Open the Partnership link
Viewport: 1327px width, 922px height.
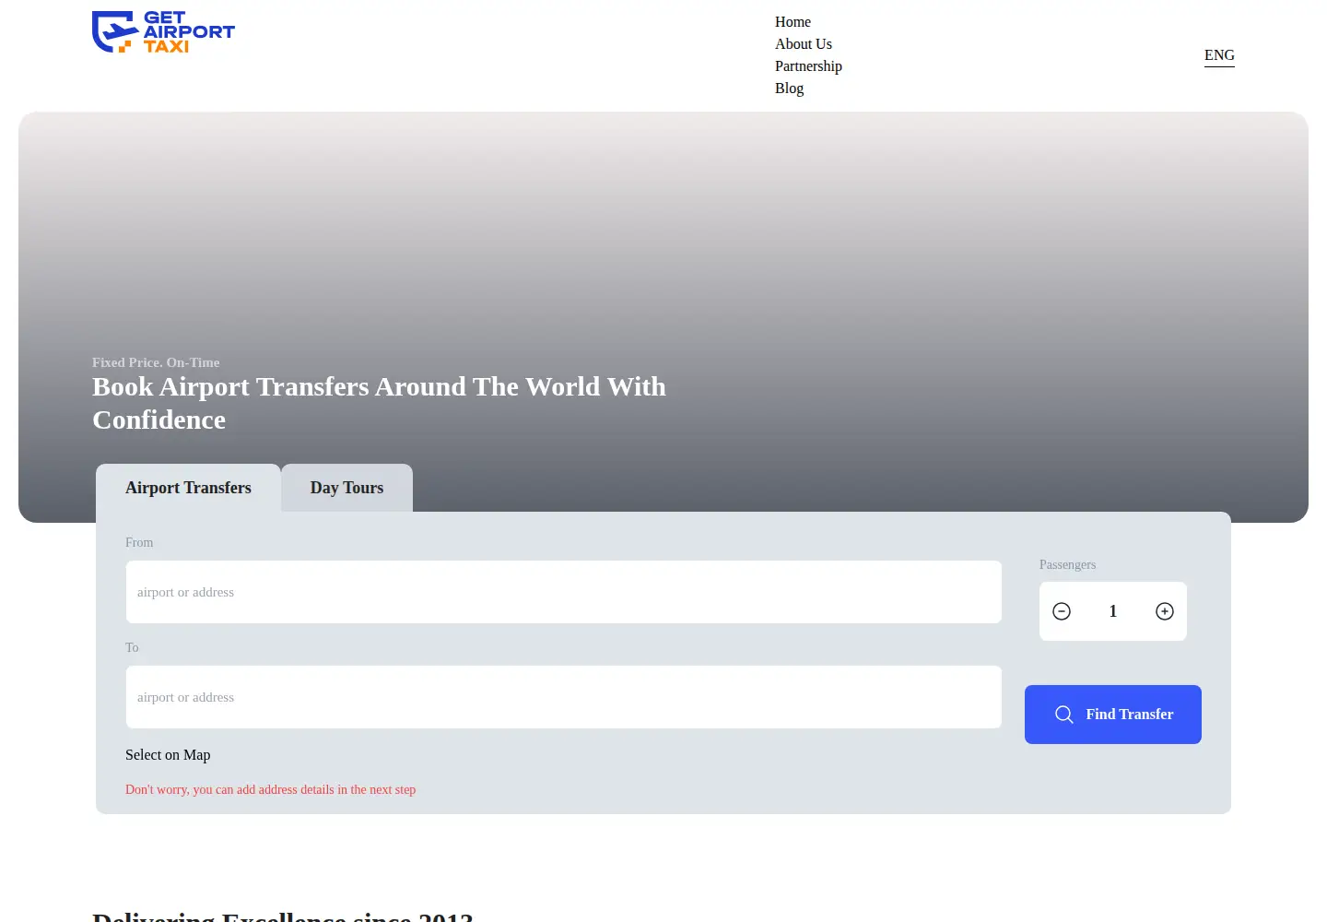pyautogui.click(x=808, y=66)
